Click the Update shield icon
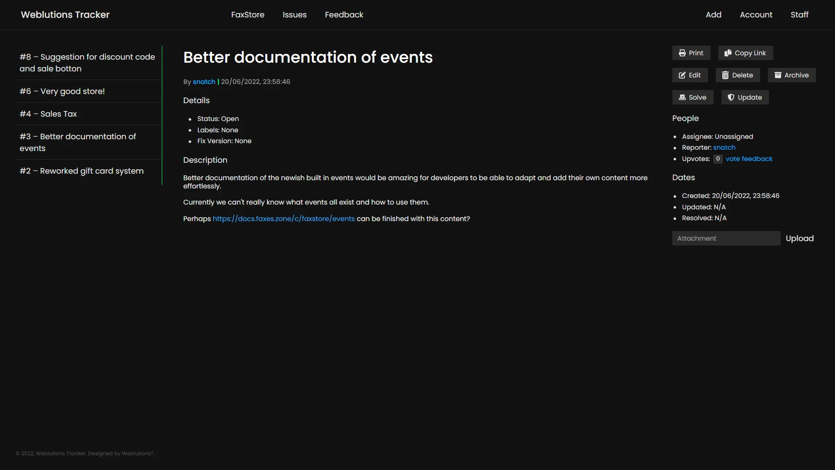The image size is (835, 470). (x=731, y=97)
